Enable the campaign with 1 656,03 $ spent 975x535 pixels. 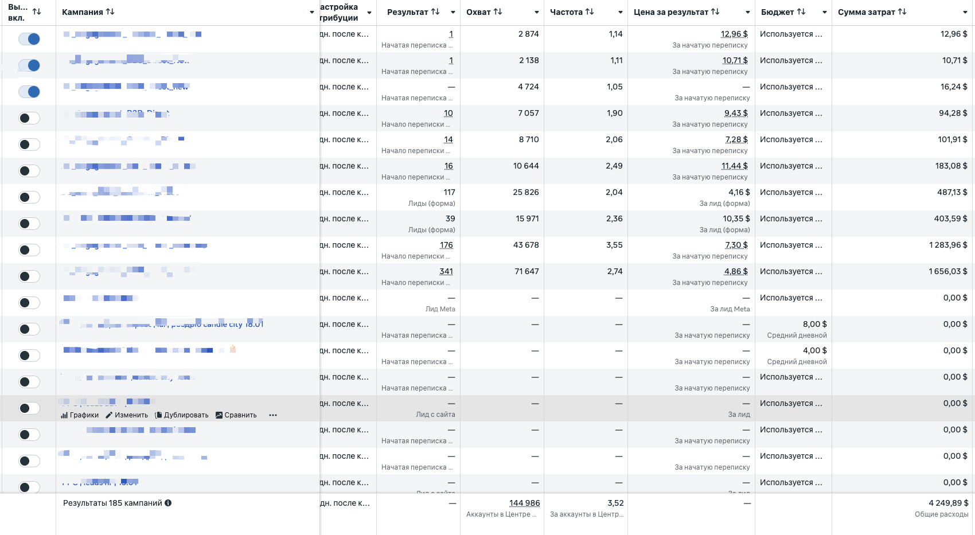[29, 276]
